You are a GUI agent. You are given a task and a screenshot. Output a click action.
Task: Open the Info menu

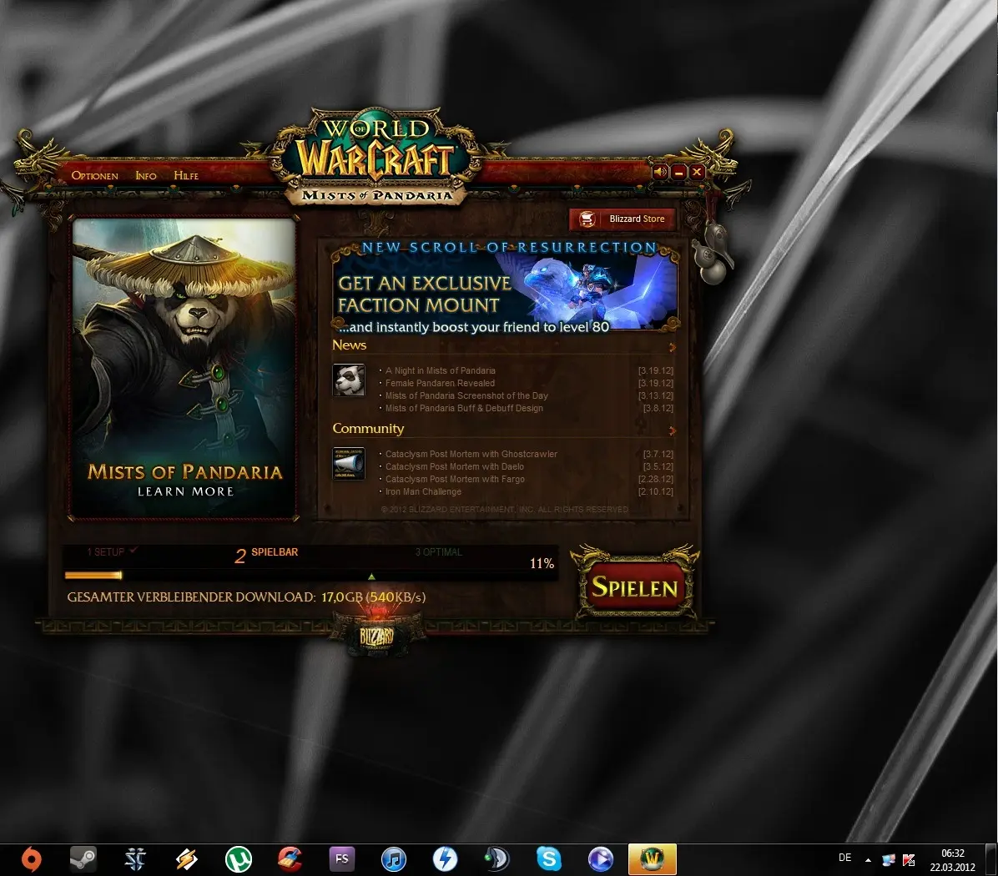[146, 175]
